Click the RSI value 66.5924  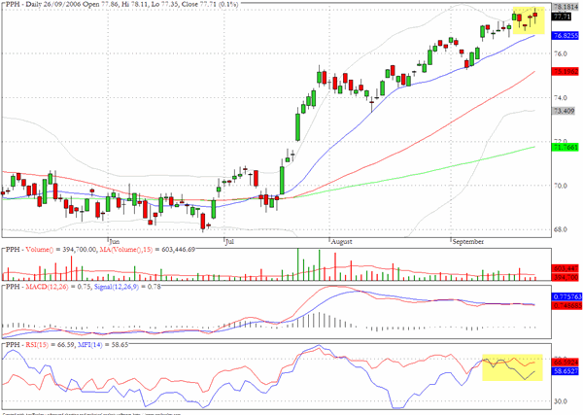pyautogui.click(x=566, y=363)
